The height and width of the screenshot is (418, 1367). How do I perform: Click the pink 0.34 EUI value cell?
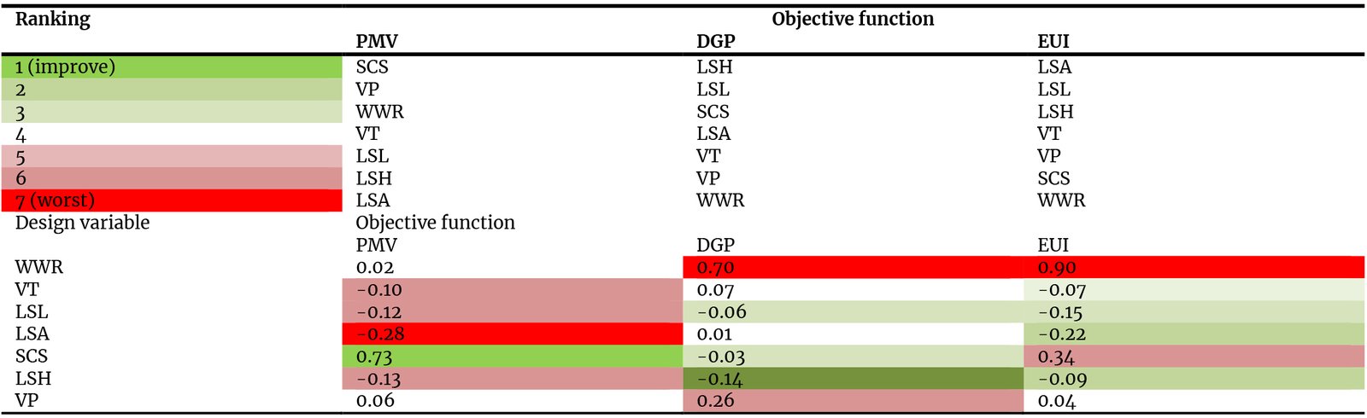point(1194,357)
